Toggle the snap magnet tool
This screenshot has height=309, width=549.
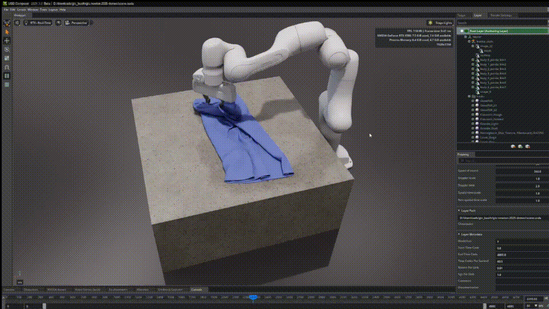pos(7,67)
